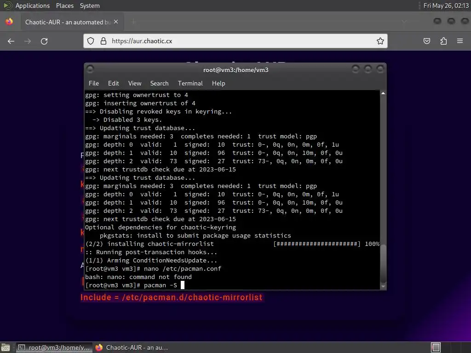Click the terminal window menu button
471x353 pixels.
click(x=90, y=69)
